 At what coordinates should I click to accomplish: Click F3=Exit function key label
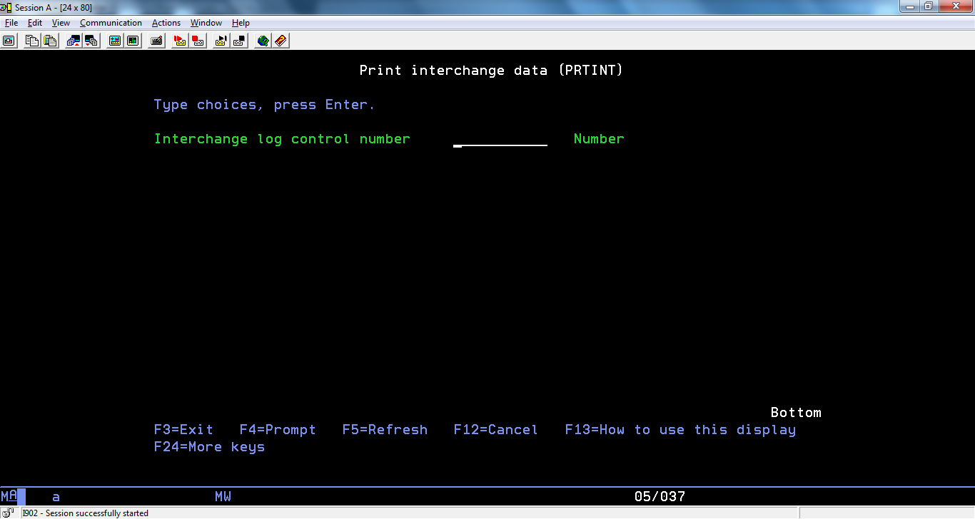point(183,430)
